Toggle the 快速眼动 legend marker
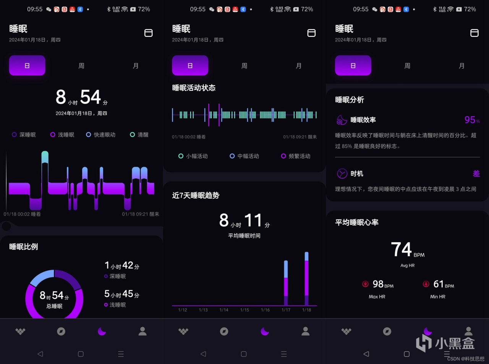The height and width of the screenshot is (364, 489). [88, 134]
